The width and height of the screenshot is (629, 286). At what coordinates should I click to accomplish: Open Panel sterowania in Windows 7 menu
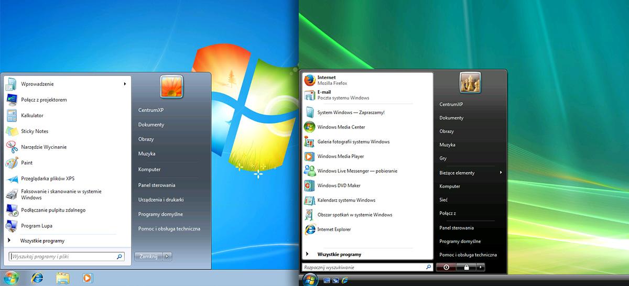157,185
